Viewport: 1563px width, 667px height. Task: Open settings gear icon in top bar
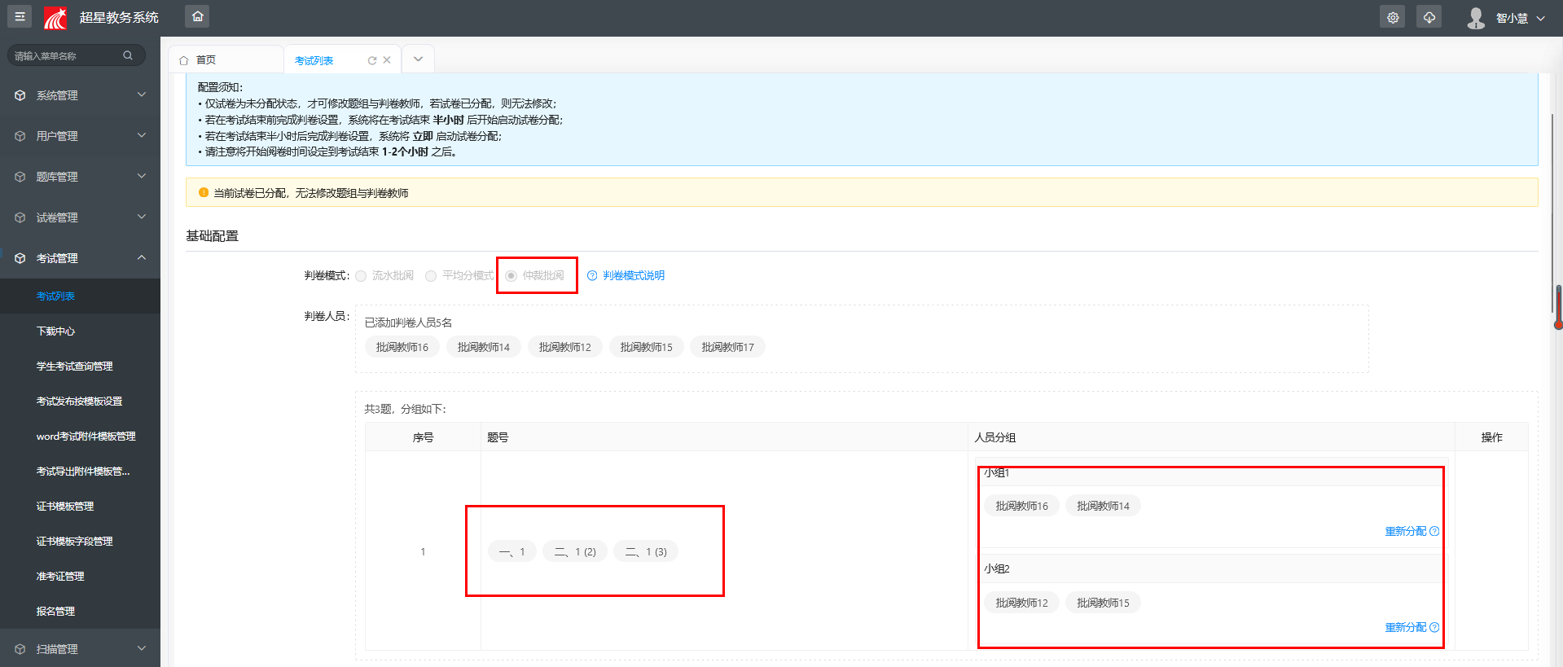1393,17
